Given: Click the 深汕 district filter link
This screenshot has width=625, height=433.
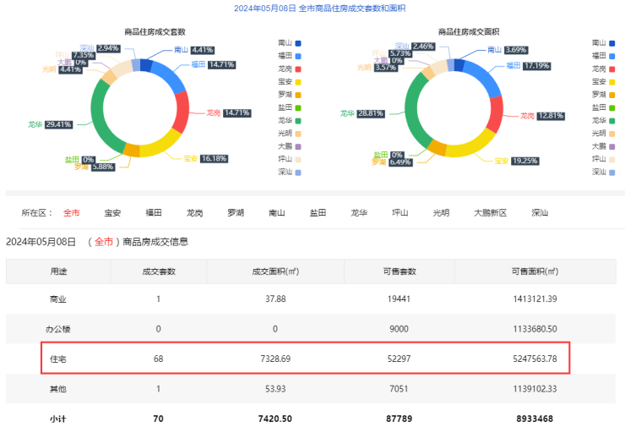Looking at the screenshot, I should pos(541,212).
